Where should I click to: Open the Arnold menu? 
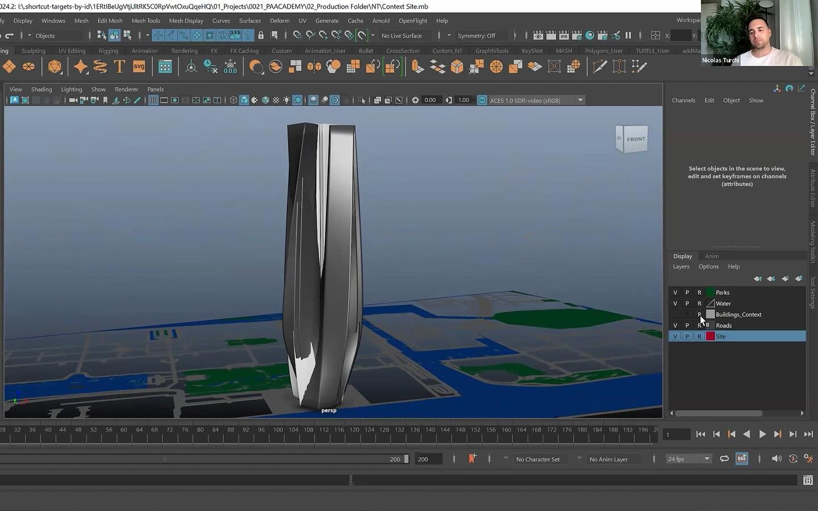[381, 20]
